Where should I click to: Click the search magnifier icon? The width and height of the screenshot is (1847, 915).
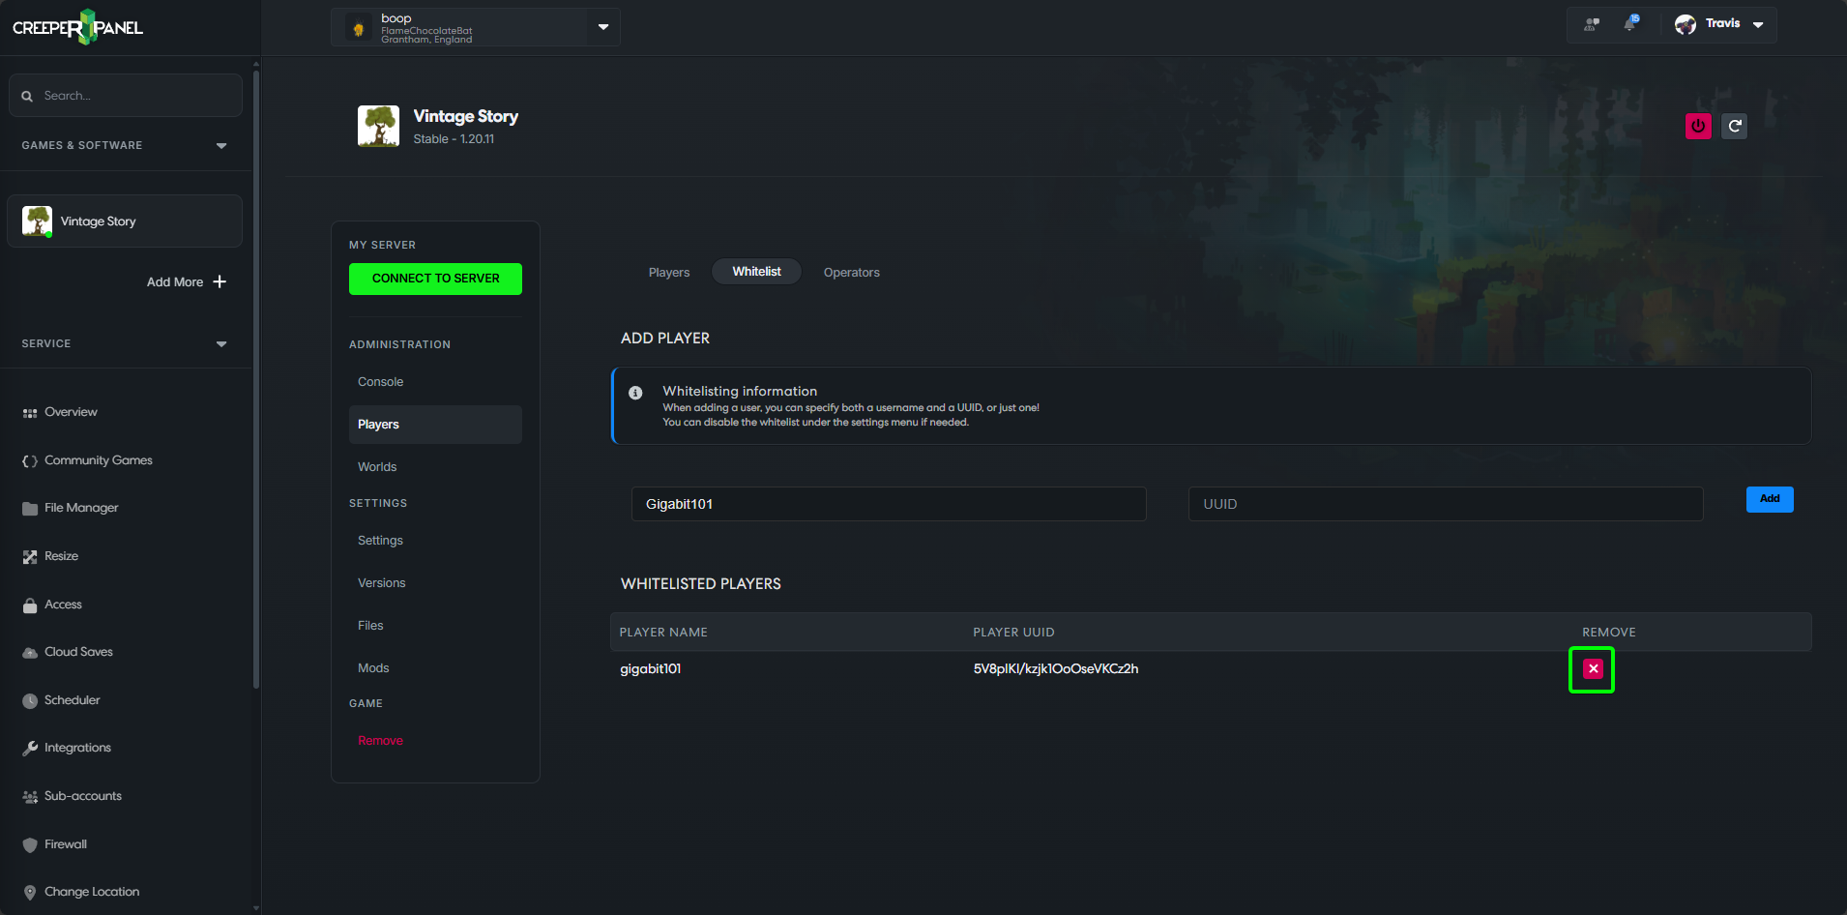[27, 96]
